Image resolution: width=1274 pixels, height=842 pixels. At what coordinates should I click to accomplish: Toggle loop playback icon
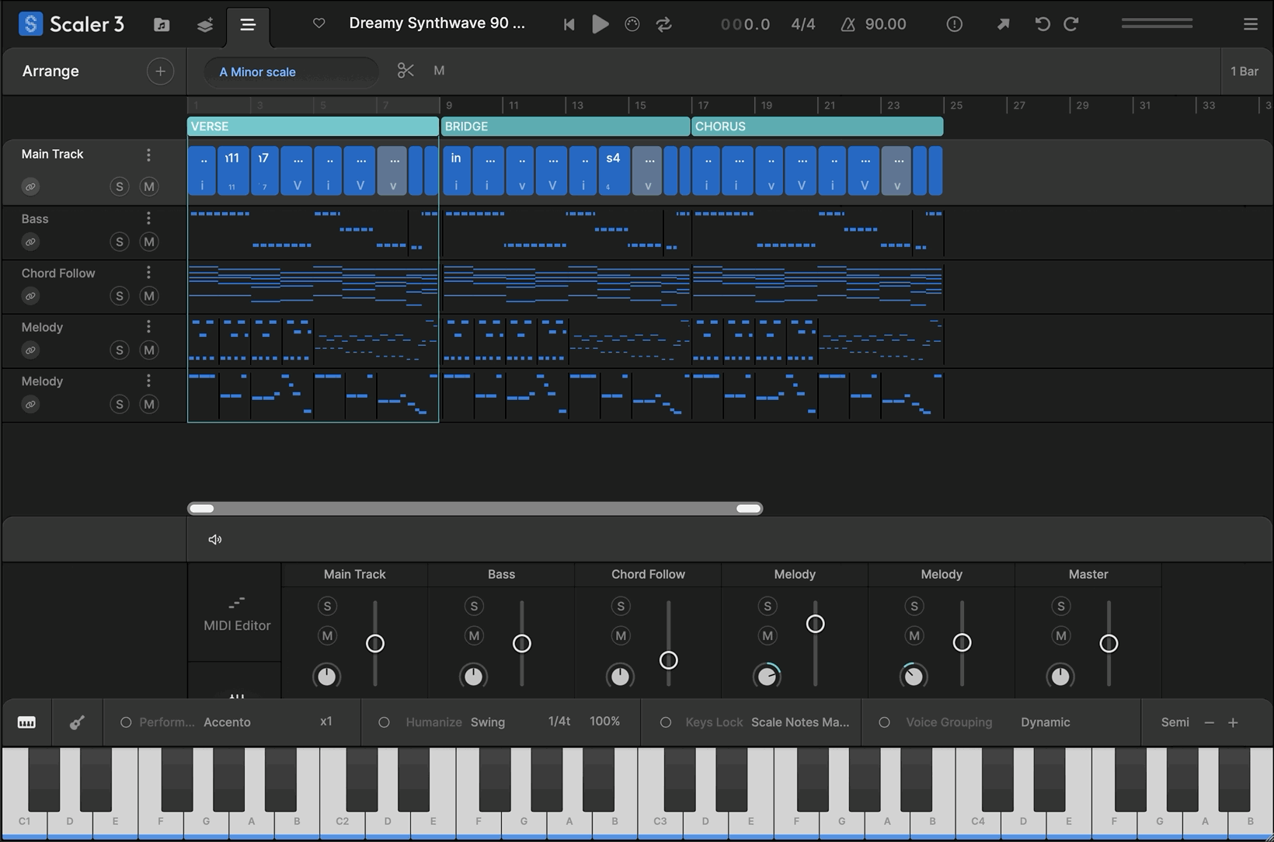[663, 24]
